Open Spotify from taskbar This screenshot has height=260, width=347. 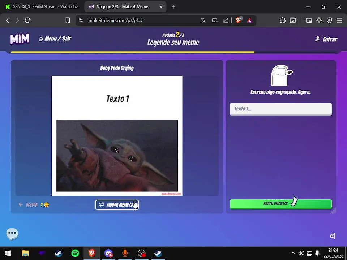(x=75, y=253)
